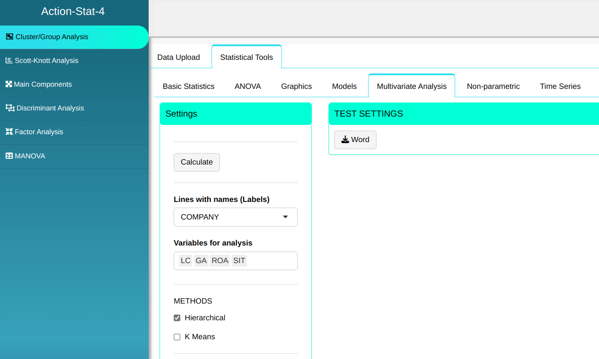Click the Cluster/Group Analysis sidebar icon

coord(9,37)
